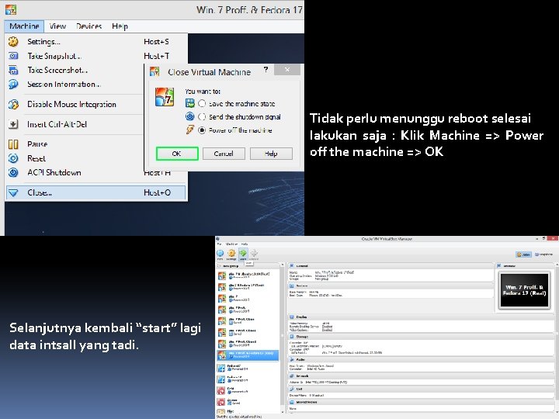This screenshot has width=559, height=419.
Task: Click the Pause icon in Machine menu
Action: point(13,144)
